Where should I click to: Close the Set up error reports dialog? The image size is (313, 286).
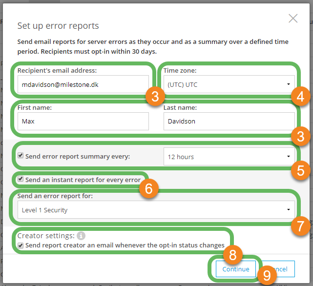tap(293, 19)
